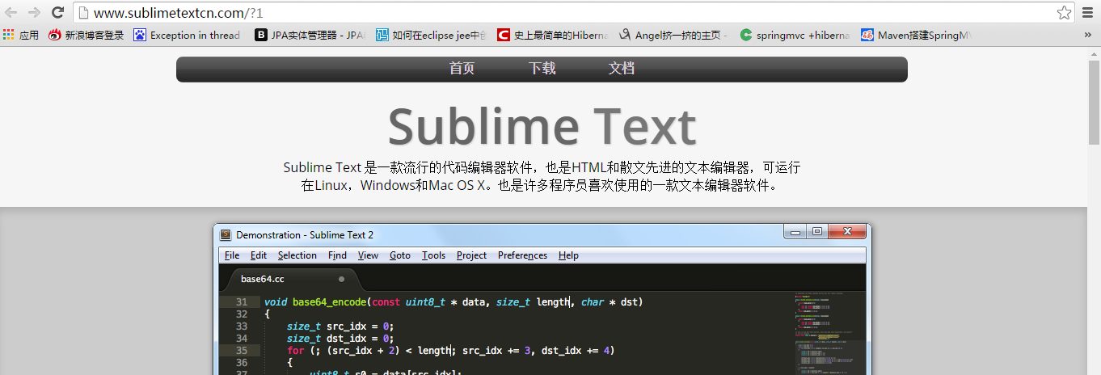Screen dimensions: 1101x375
Task: Bookmark this page with the star icon
Action: (1065, 12)
